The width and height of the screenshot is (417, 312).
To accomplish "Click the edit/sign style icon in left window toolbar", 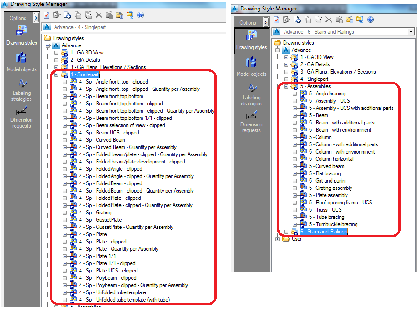I will (x=56, y=15).
